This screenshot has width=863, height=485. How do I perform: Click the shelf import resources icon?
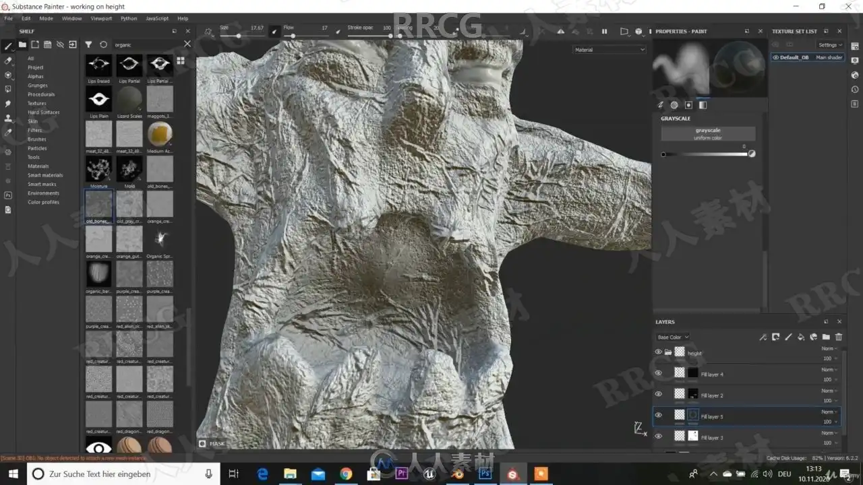[x=73, y=44]
